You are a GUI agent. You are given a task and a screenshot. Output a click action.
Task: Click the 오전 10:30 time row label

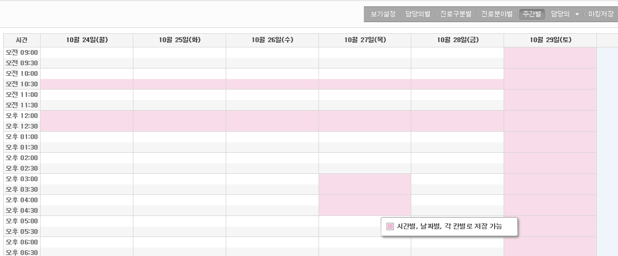coord(22,84)
